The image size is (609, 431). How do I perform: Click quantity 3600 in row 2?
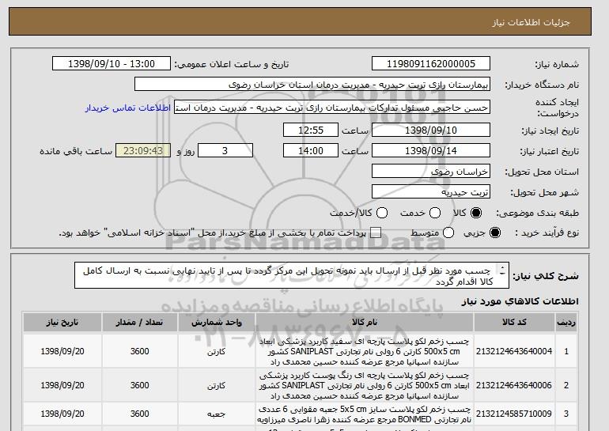tap(140, 385)
